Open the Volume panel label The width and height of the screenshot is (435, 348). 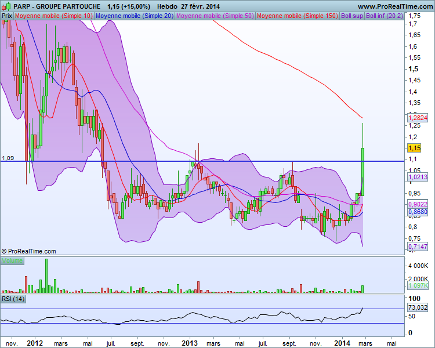(12, 260)
